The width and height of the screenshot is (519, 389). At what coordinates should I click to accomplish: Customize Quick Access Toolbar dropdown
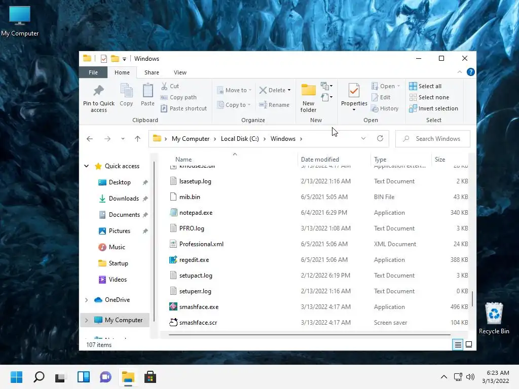pos(124,59)
